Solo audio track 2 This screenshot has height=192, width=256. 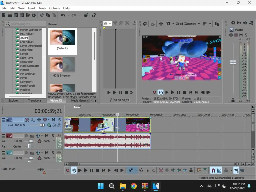tap(53, 136)
